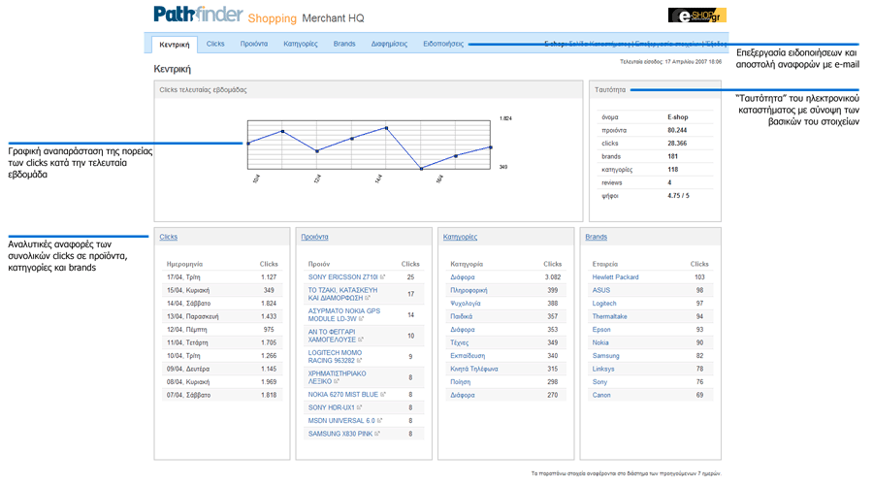Viewport: 873px width, 486px height.
Task: Open the Linksys brand link
Action: (603, 369)
